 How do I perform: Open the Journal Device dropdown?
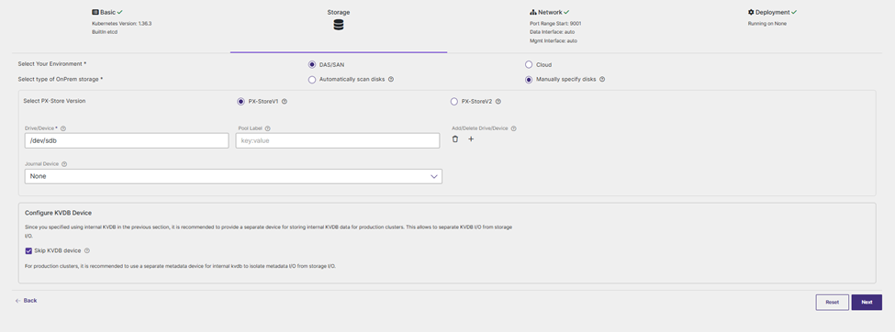coord(233,176)
